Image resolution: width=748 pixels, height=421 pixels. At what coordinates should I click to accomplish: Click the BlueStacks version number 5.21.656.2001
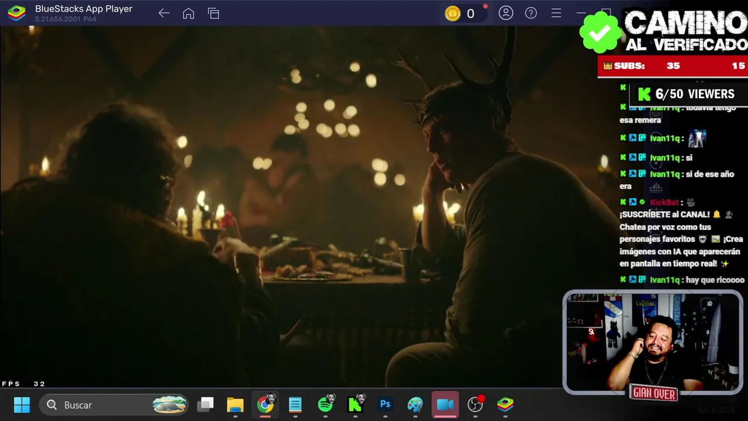click(57, 19)
